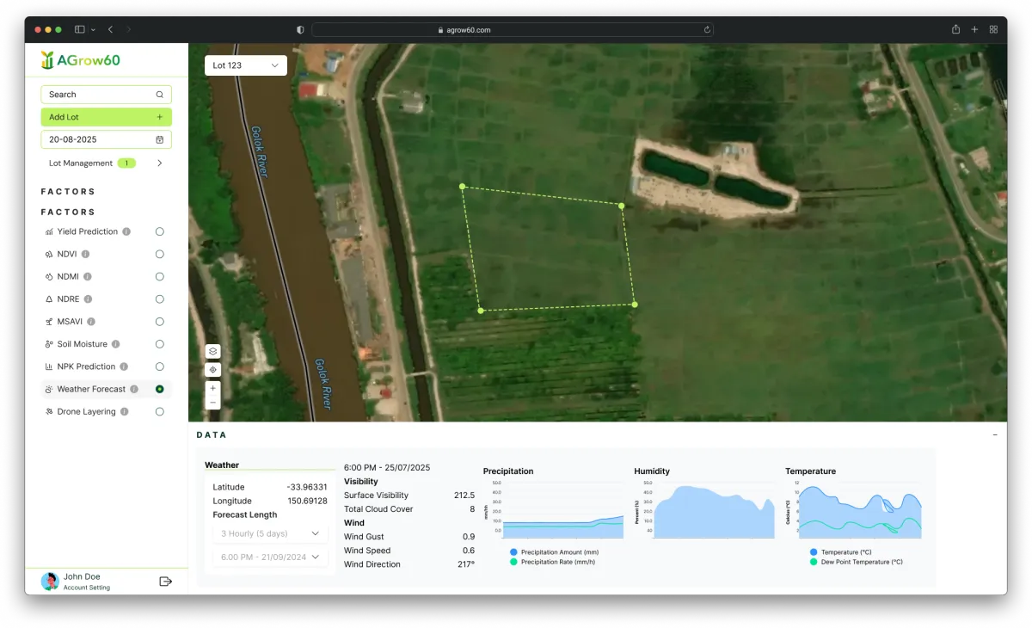The width and height of the screenshot is (1032, 628).
Task: Open the browser sidebar dropdown arrow
Action: click(93, 29)
